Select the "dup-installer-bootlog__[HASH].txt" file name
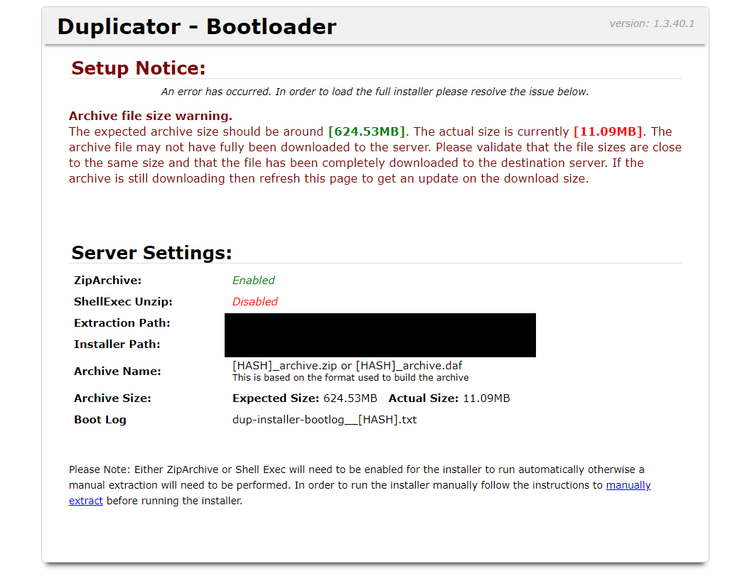735x581 pixels. pyautogui.click(x=324, y=420)
